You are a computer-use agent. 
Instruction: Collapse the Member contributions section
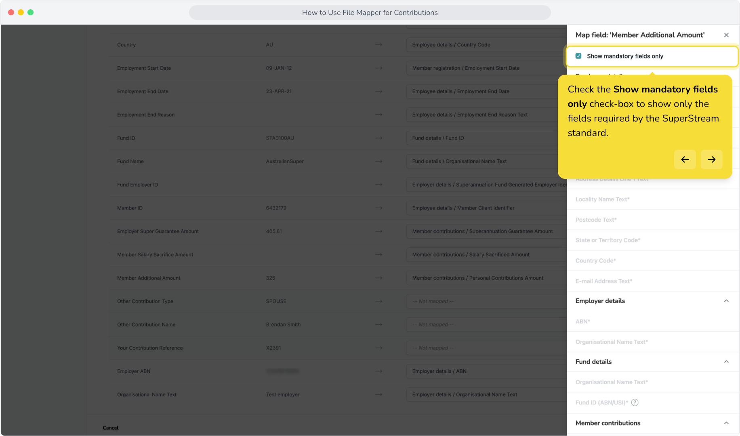tap(726, 423)
